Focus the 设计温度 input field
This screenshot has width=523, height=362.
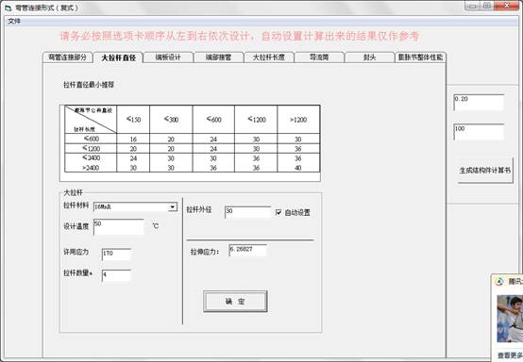pyautogui.click(x=119, y=227)
